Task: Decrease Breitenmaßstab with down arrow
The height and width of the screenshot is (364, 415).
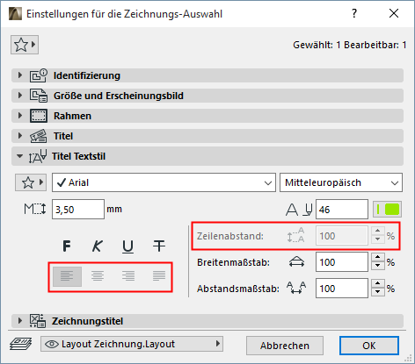Action: coord(378,267)
